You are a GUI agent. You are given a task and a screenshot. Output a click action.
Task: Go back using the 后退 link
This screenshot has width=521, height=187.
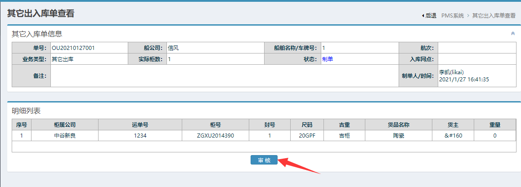tap(429, 15)
